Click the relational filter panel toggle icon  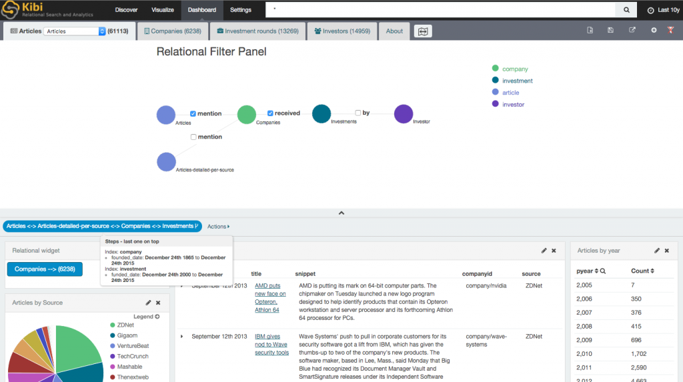tap(422, 31)
